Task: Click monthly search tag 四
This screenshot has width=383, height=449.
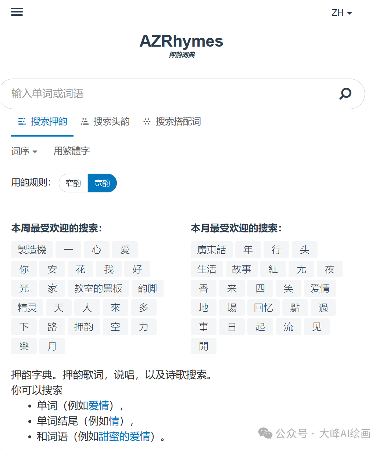Action: coord(260,288)
